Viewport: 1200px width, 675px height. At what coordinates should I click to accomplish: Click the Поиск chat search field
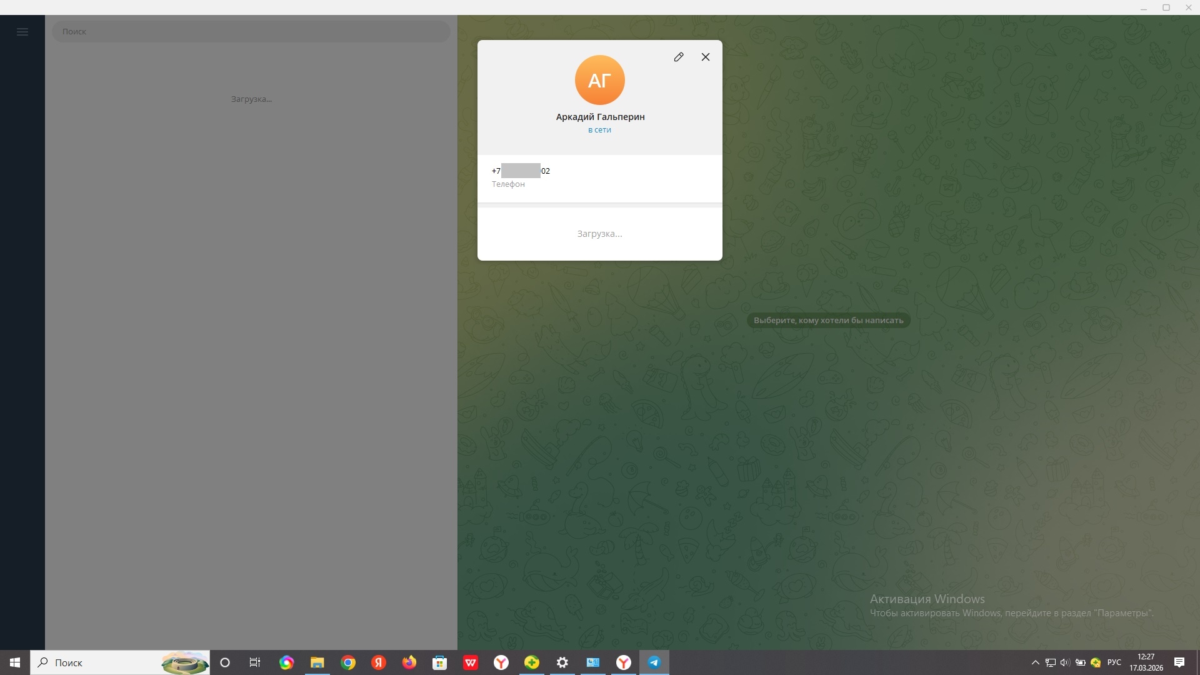pos(250,32)
